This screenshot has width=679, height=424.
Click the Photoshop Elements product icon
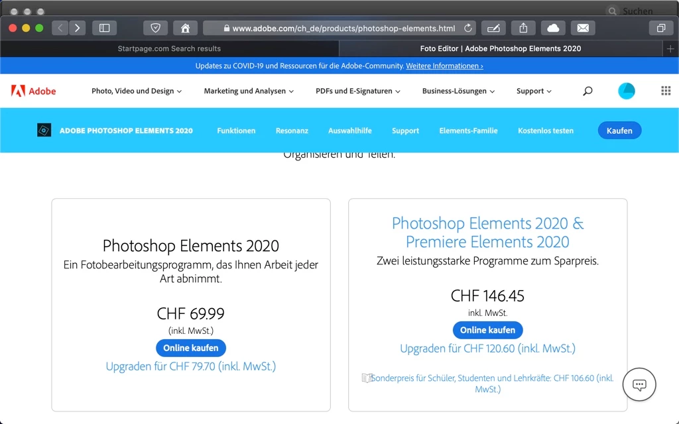[44, 131]
